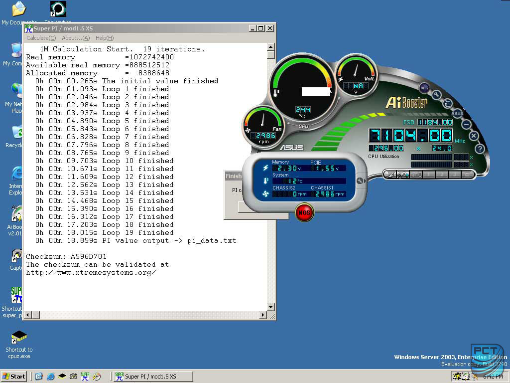This screenshot has width=510, height=383.
Task: Open the AI Booster help question mark
Action: coord(480,149)
